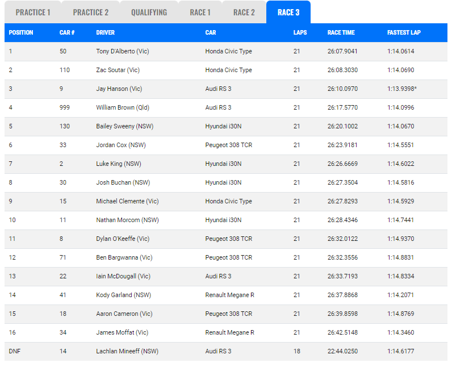Select driver Ben Bargwanna (Vic)
Image resolution: width=452 pixels, height=367 pixels.
(x=124, y=257)
